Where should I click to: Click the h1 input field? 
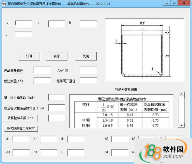tap(49, 139)
